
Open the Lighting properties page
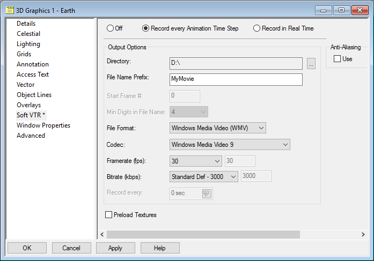click(28, 44)
